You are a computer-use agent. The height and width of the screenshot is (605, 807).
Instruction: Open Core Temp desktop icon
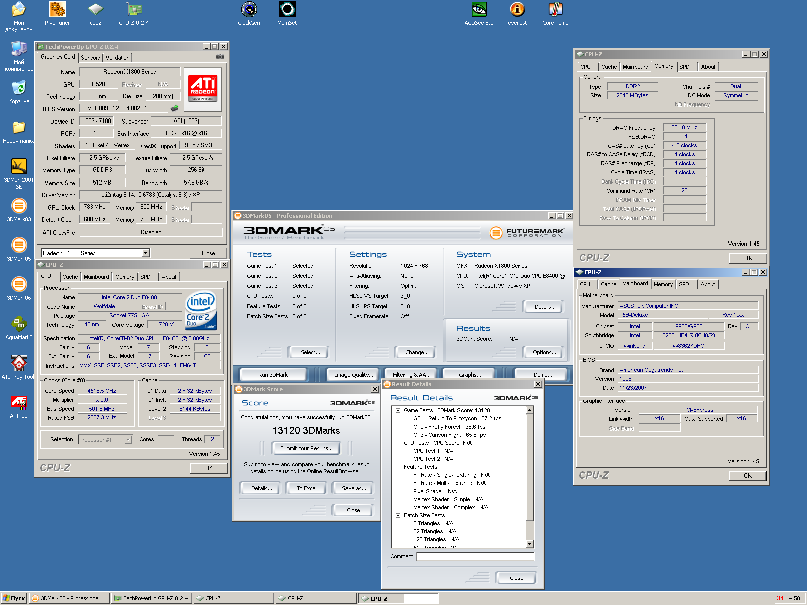coord(555,14)
